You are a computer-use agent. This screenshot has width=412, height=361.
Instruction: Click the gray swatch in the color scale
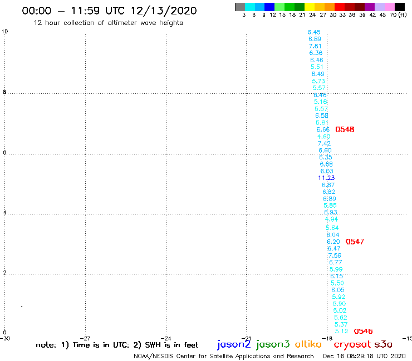click(x=240, y=7)
